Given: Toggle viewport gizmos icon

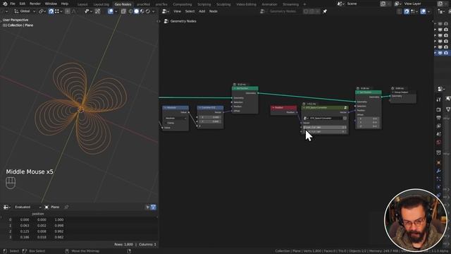Looking at the screenshot, I should tap(97, 11).
